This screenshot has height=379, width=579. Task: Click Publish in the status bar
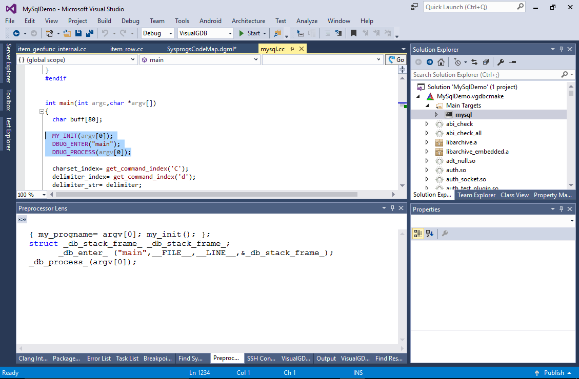[553, 373]
